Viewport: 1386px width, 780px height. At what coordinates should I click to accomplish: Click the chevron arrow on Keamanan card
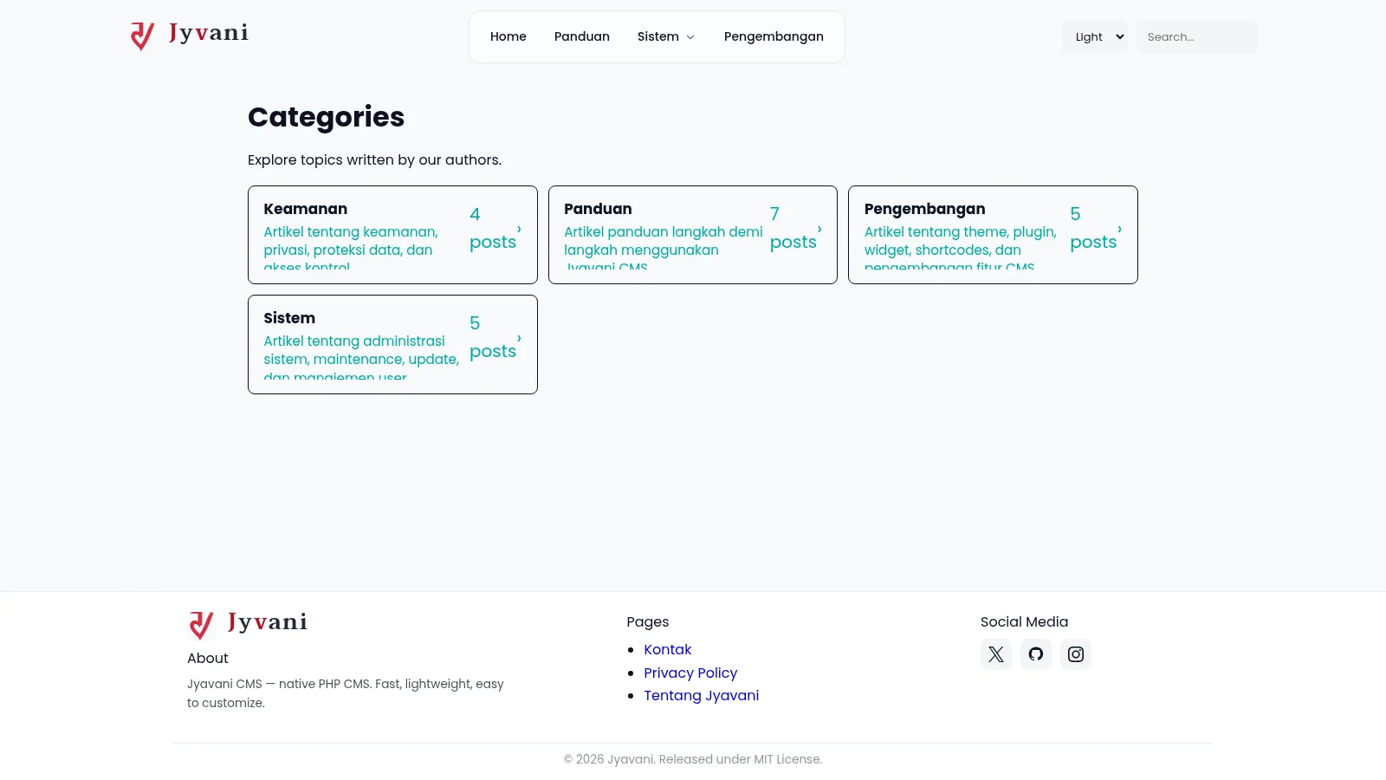[519, 229]
